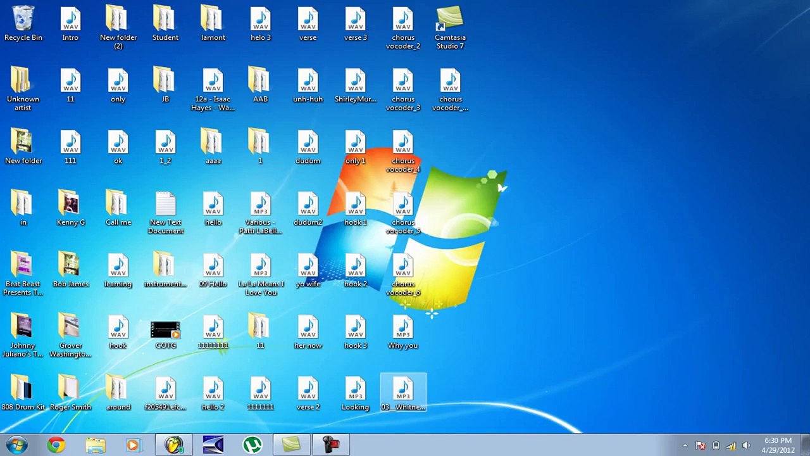
Task: Click the Start menu button
Action: [x=17, y=445]
